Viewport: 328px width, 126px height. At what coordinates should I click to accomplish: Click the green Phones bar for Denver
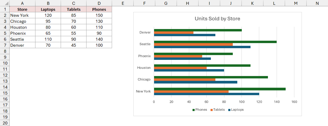click(198, 30)
